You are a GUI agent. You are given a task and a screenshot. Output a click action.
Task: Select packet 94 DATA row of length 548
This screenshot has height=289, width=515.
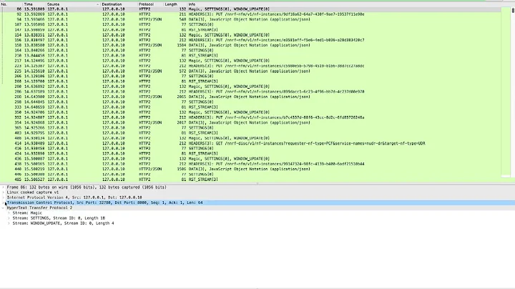pos(250,19)
